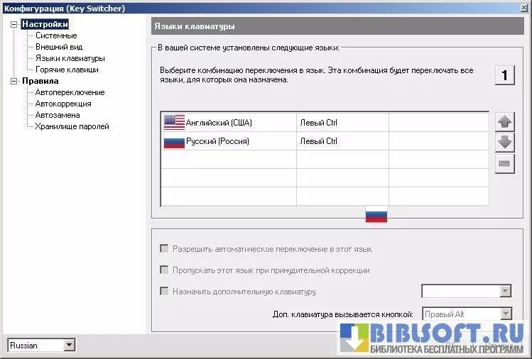532x359 pixels.
Task: Open the "Правый Alt" key dropdown
Action: [505, 314]
